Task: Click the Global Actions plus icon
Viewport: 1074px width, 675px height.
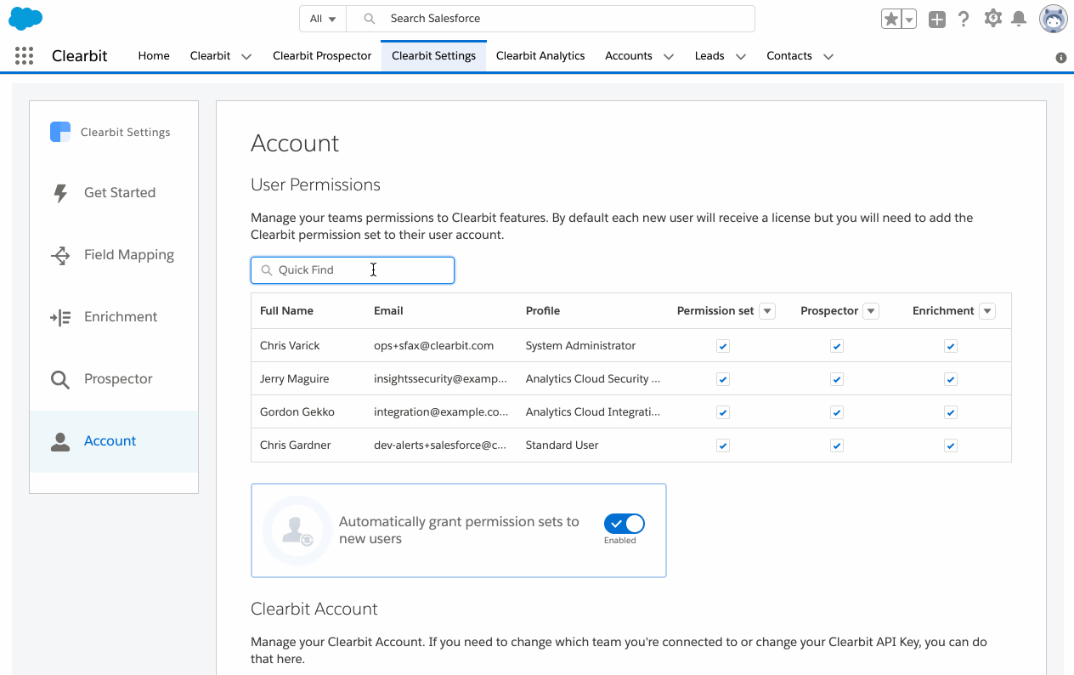Action: click(936, 19)
